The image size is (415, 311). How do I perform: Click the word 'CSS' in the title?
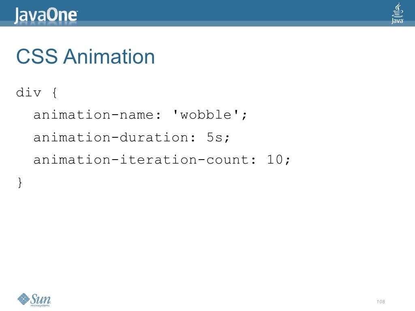tap(37, 56)
